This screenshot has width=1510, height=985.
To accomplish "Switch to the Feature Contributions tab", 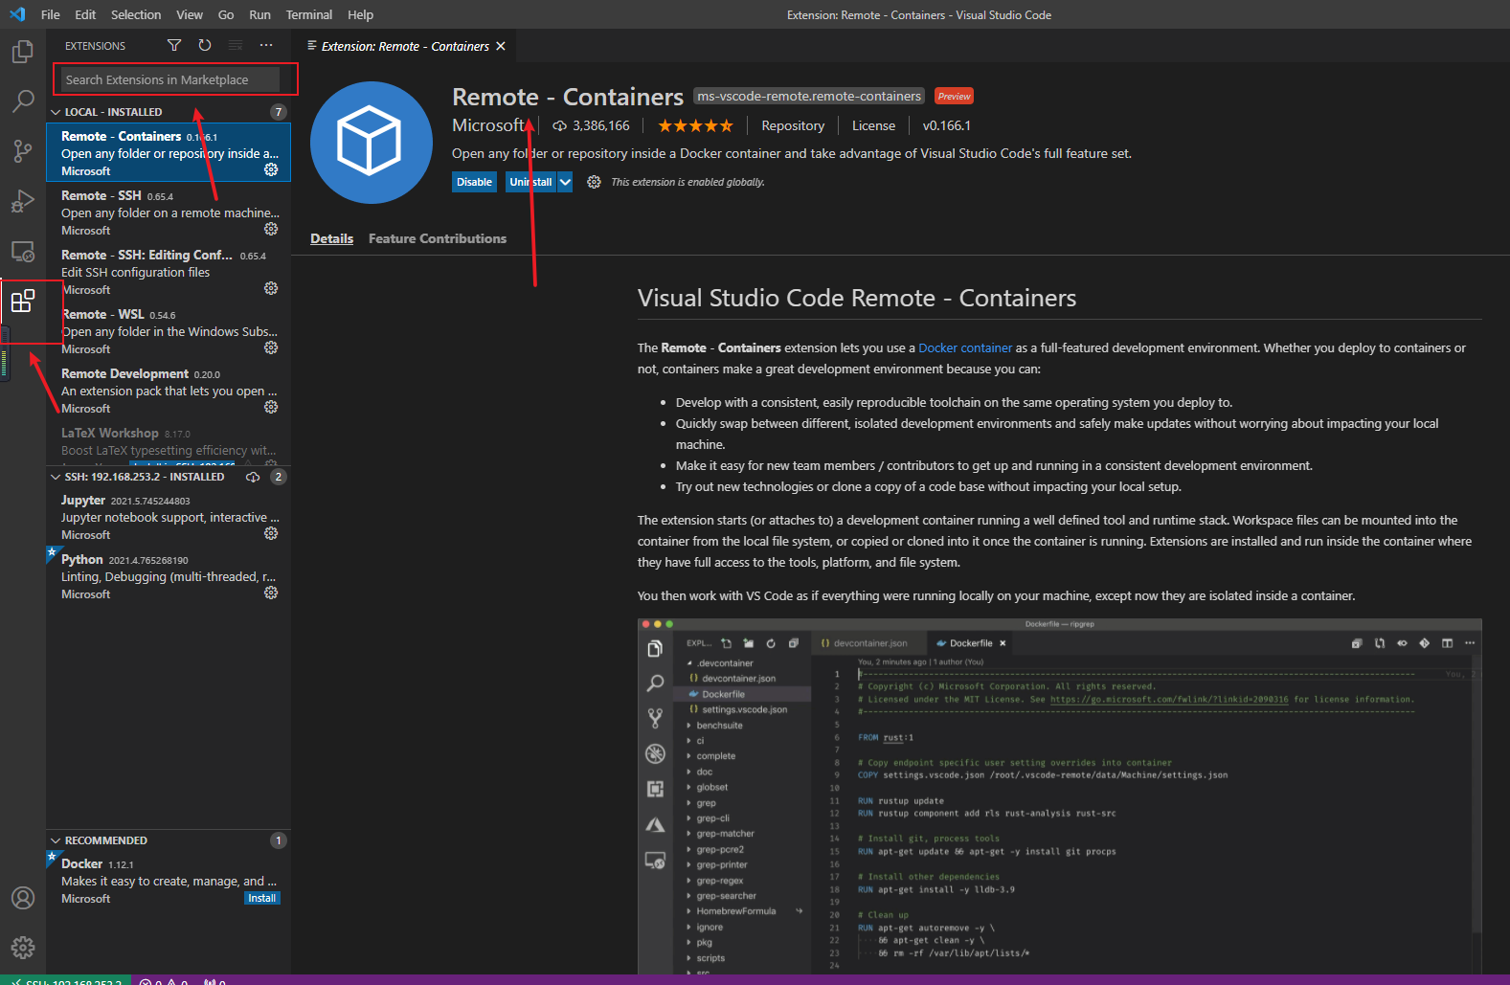I will [438, 239].
